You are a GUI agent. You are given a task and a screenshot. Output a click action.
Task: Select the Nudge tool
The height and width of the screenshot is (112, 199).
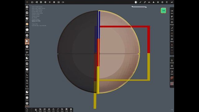coord(27,104)
